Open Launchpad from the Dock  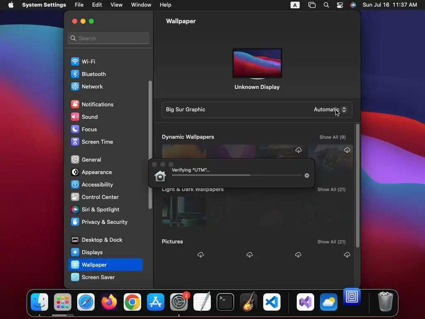63,302
